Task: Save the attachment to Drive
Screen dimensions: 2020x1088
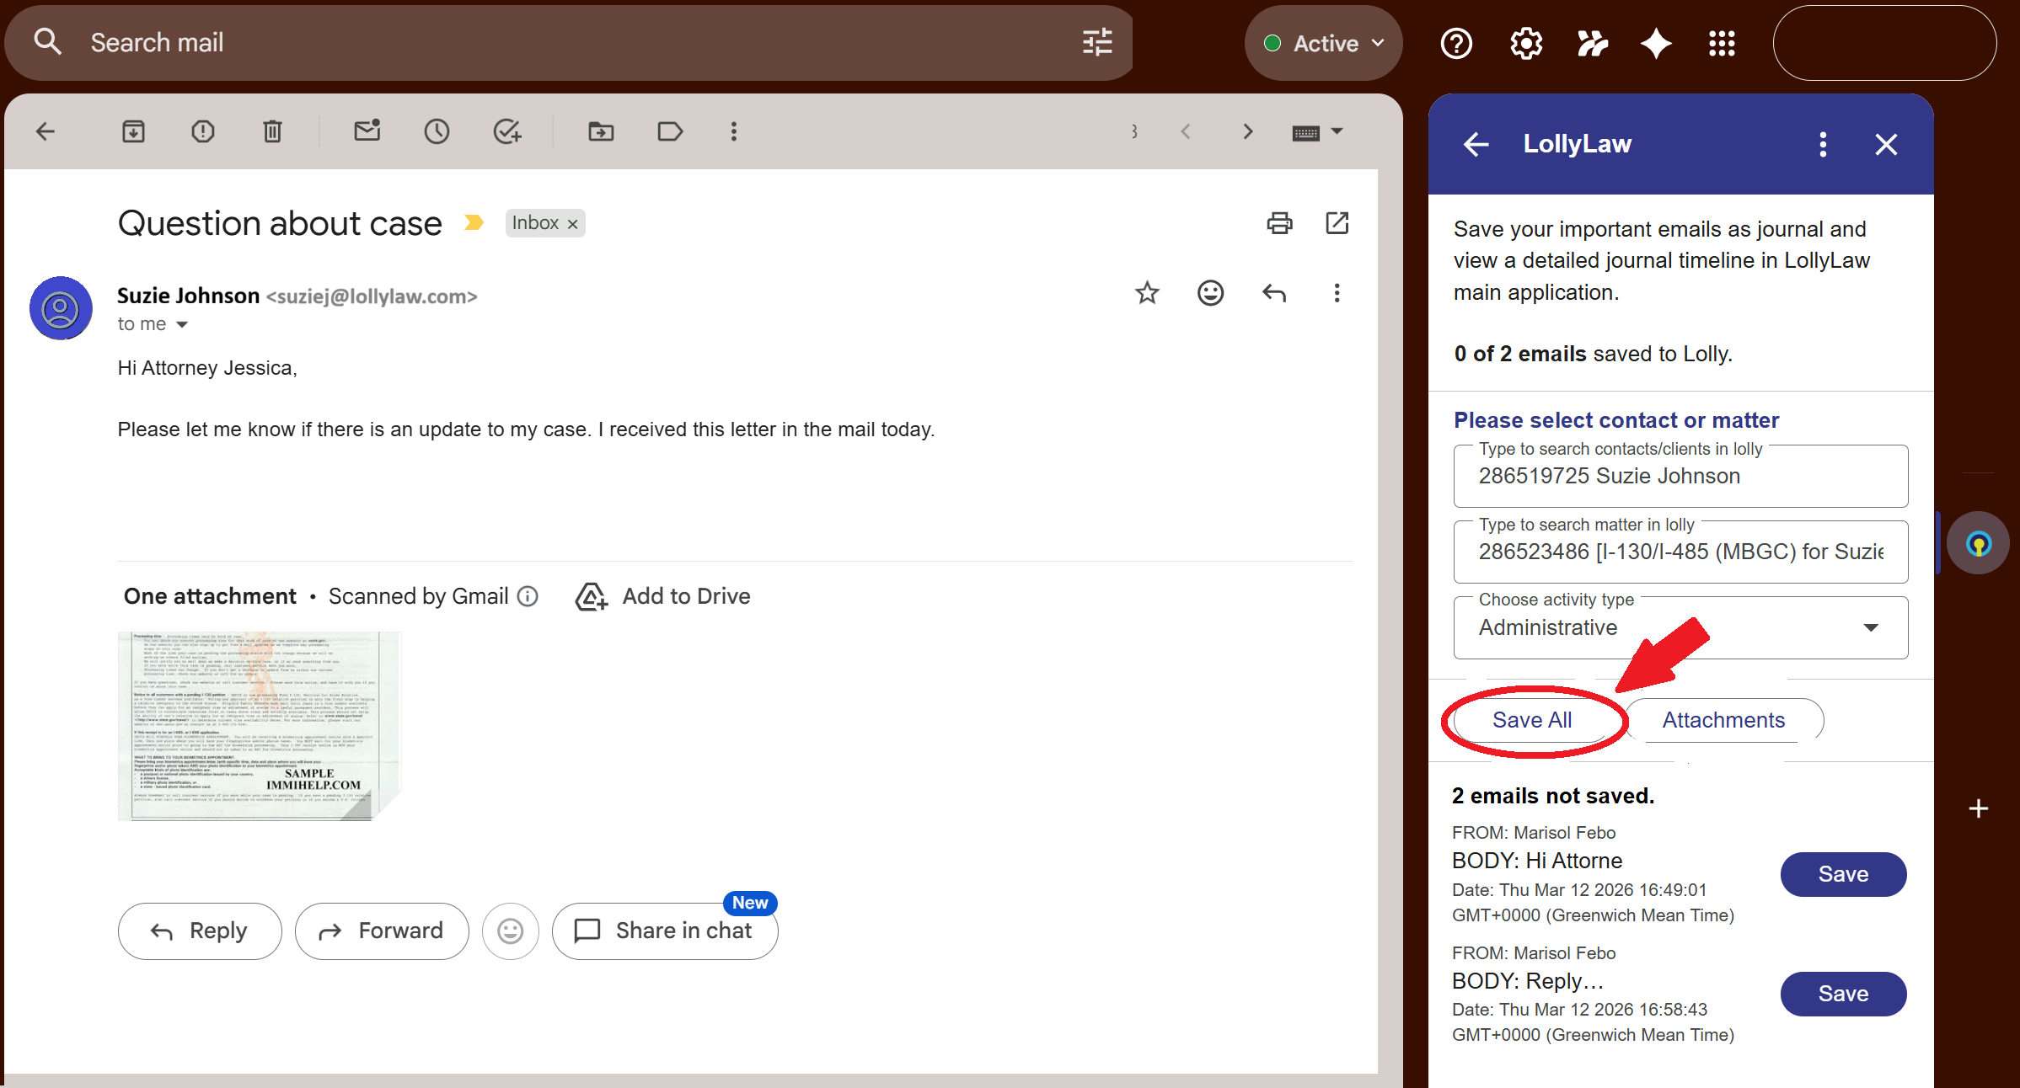Action: click(x=663, y=595)
